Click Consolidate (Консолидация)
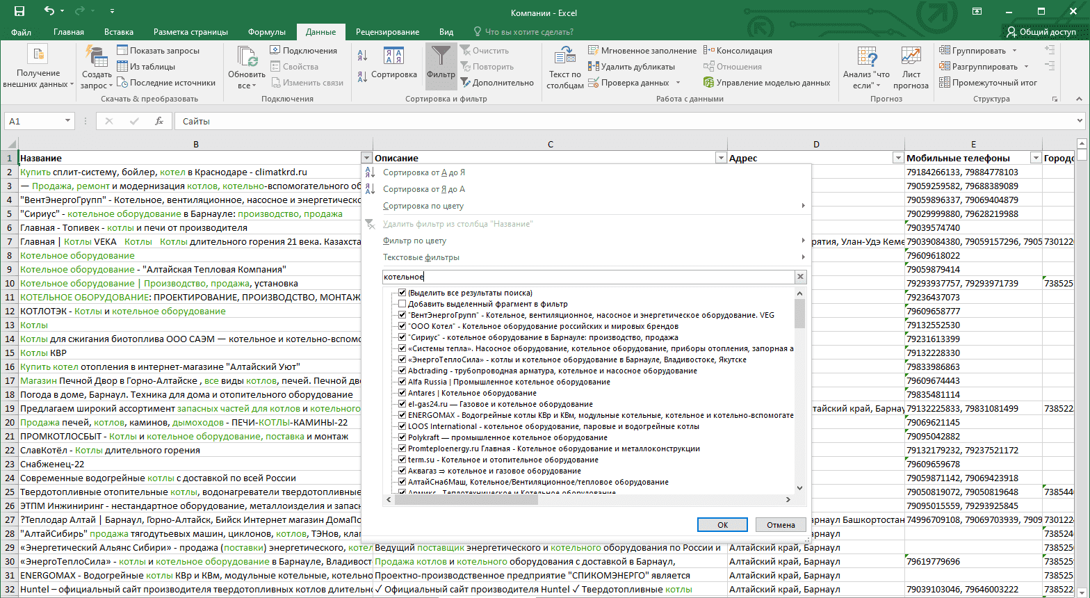 [738, 51]
